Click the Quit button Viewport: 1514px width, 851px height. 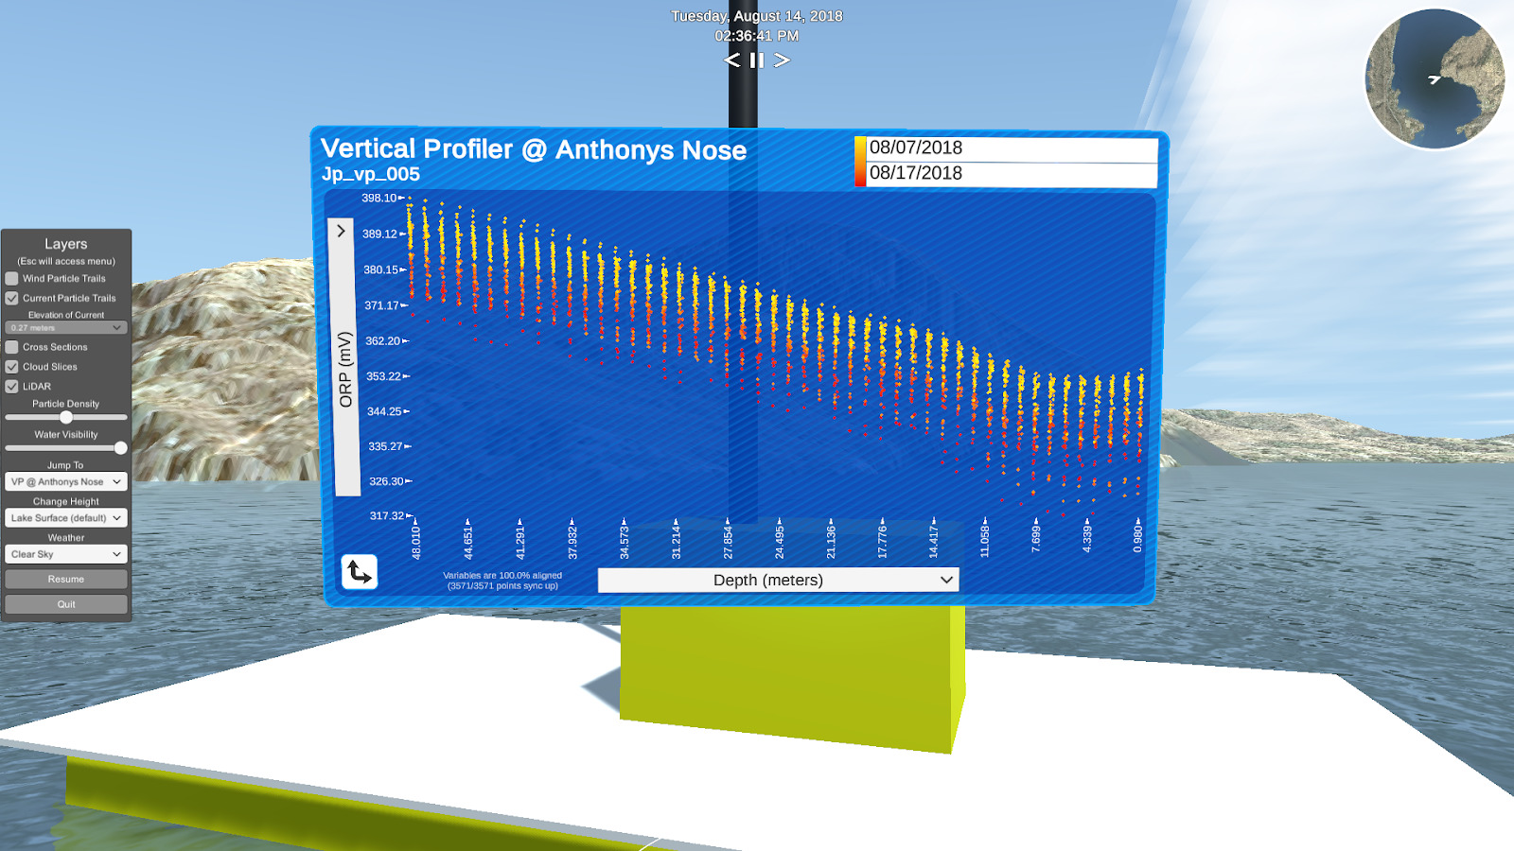[x=66, y=604]
